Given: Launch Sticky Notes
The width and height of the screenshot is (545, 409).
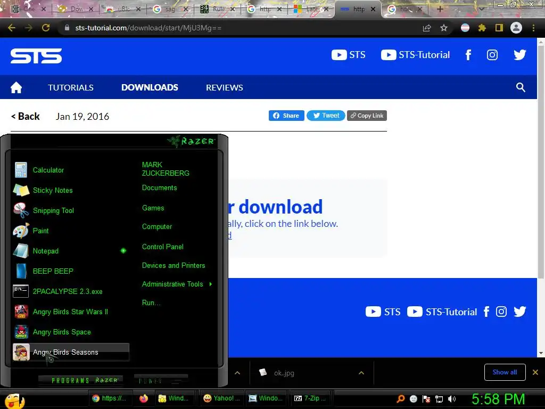Looking at the screenshot, I should point(70,190).
